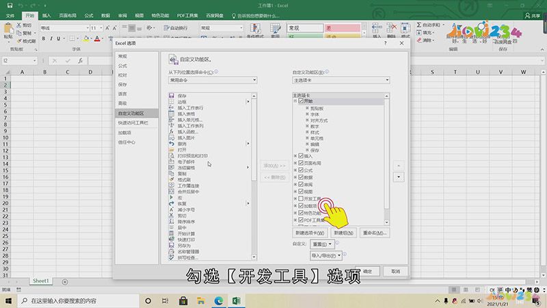This screenshot has height=308, width=547.
Task: Click the fill color bucket swatch
Action: pyautogui.click(x=86, y=38)
